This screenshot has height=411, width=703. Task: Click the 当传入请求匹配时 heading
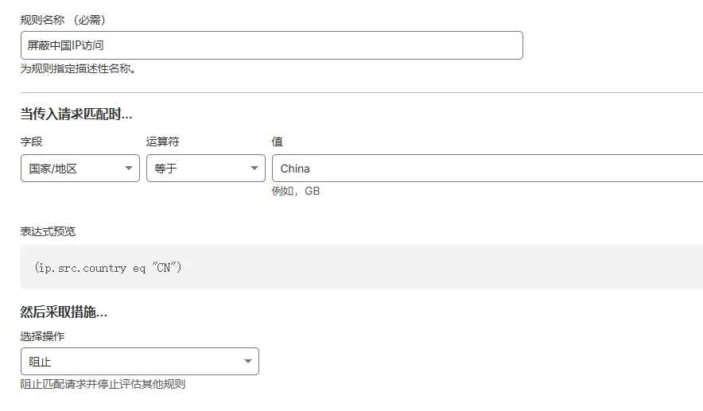tap(76, 114)
